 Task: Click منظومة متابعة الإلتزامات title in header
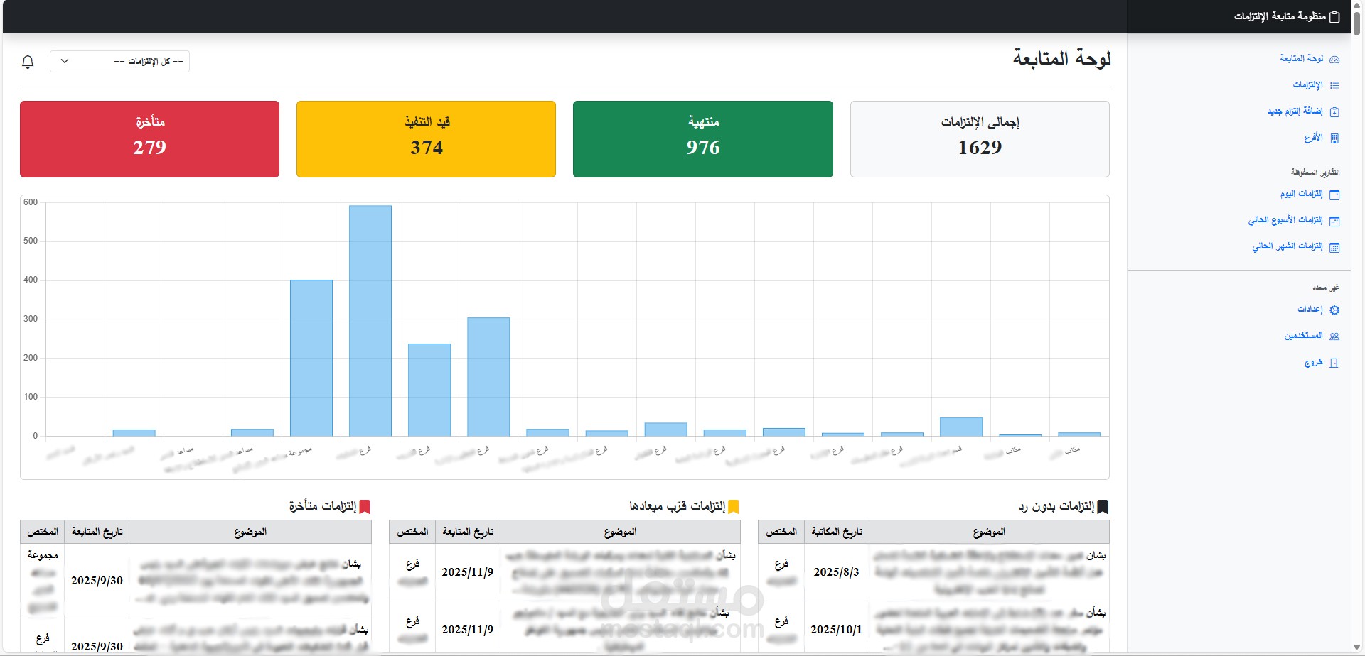[x=1280, y=16]
